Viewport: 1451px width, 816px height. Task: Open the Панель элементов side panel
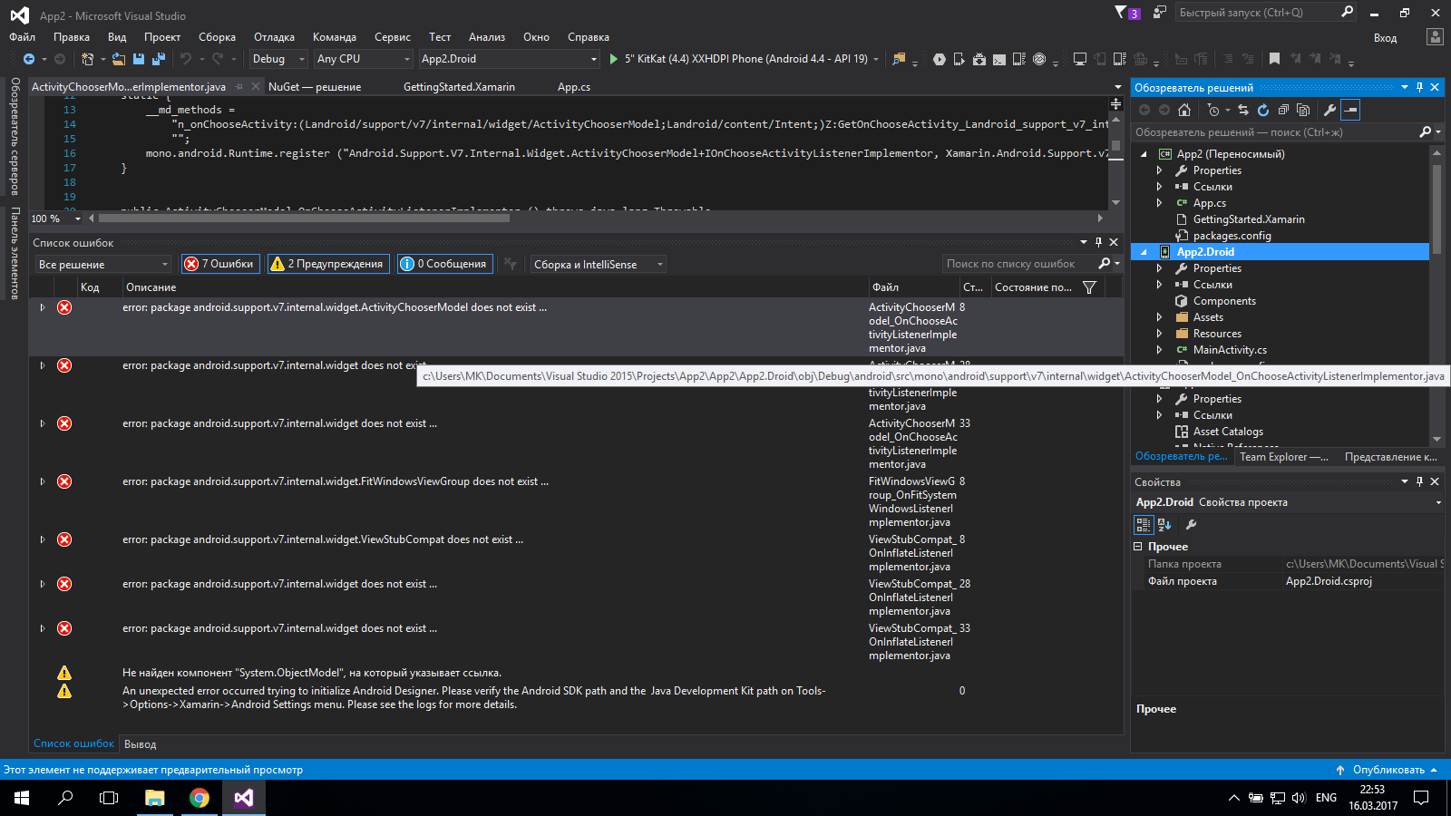tap(15, 253)
